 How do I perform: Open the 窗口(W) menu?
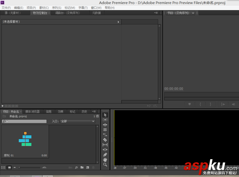click(96, 8)
